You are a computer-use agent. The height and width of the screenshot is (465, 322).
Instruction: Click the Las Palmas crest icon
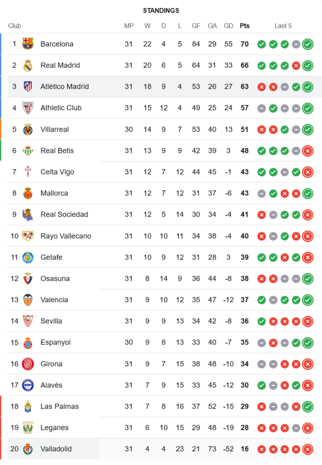point(28,406)
